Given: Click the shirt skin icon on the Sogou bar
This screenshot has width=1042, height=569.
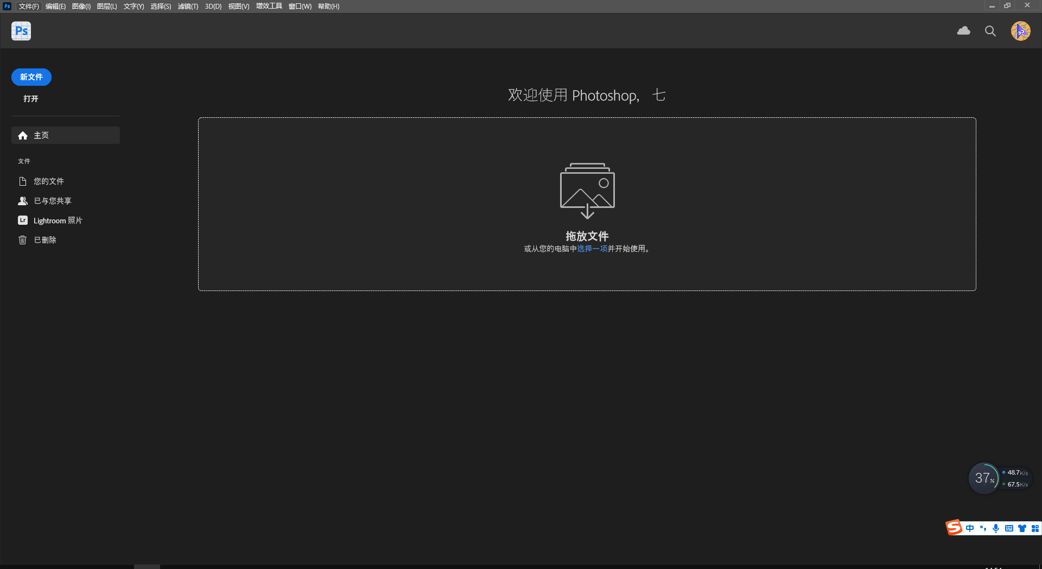Looking at the screenshot, I should pyautogui.click(x=1022, y=528).
